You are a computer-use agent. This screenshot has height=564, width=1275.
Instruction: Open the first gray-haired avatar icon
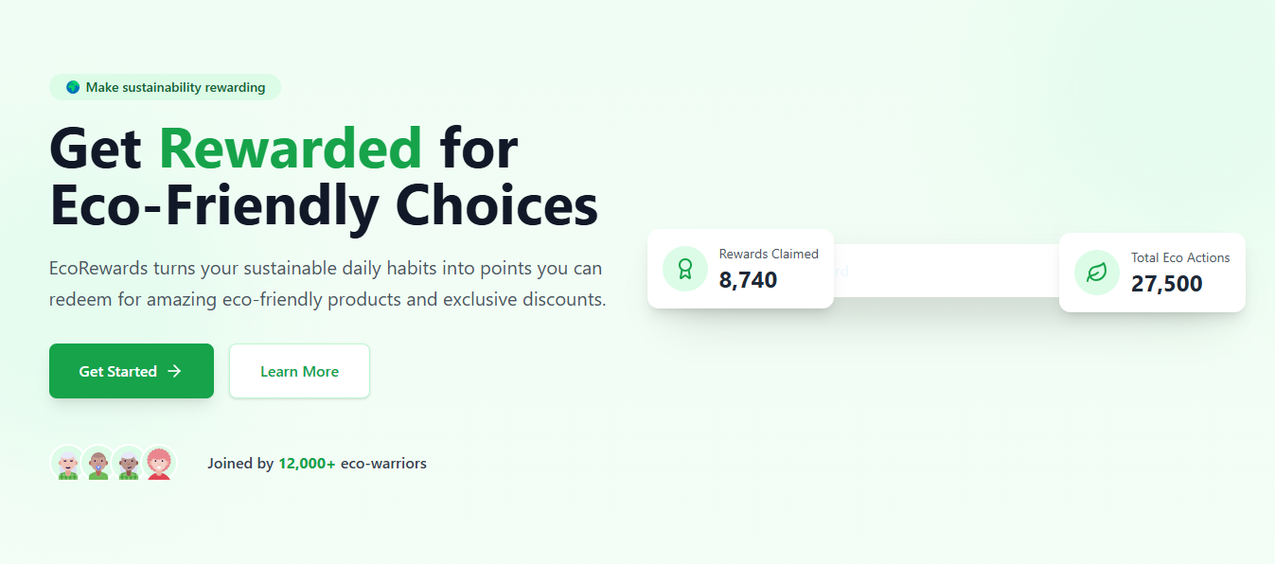pos(66,463)
